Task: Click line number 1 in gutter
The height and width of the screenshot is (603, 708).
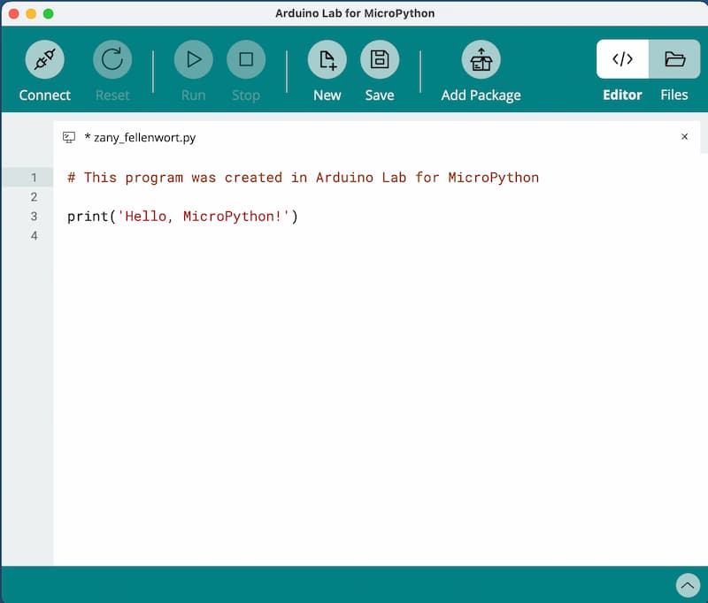Action: (34, 178)
